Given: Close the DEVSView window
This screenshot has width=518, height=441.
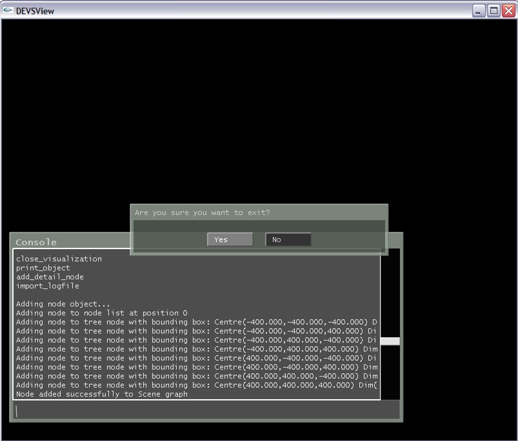Looking at the screenshot, I should pos(508,11).
